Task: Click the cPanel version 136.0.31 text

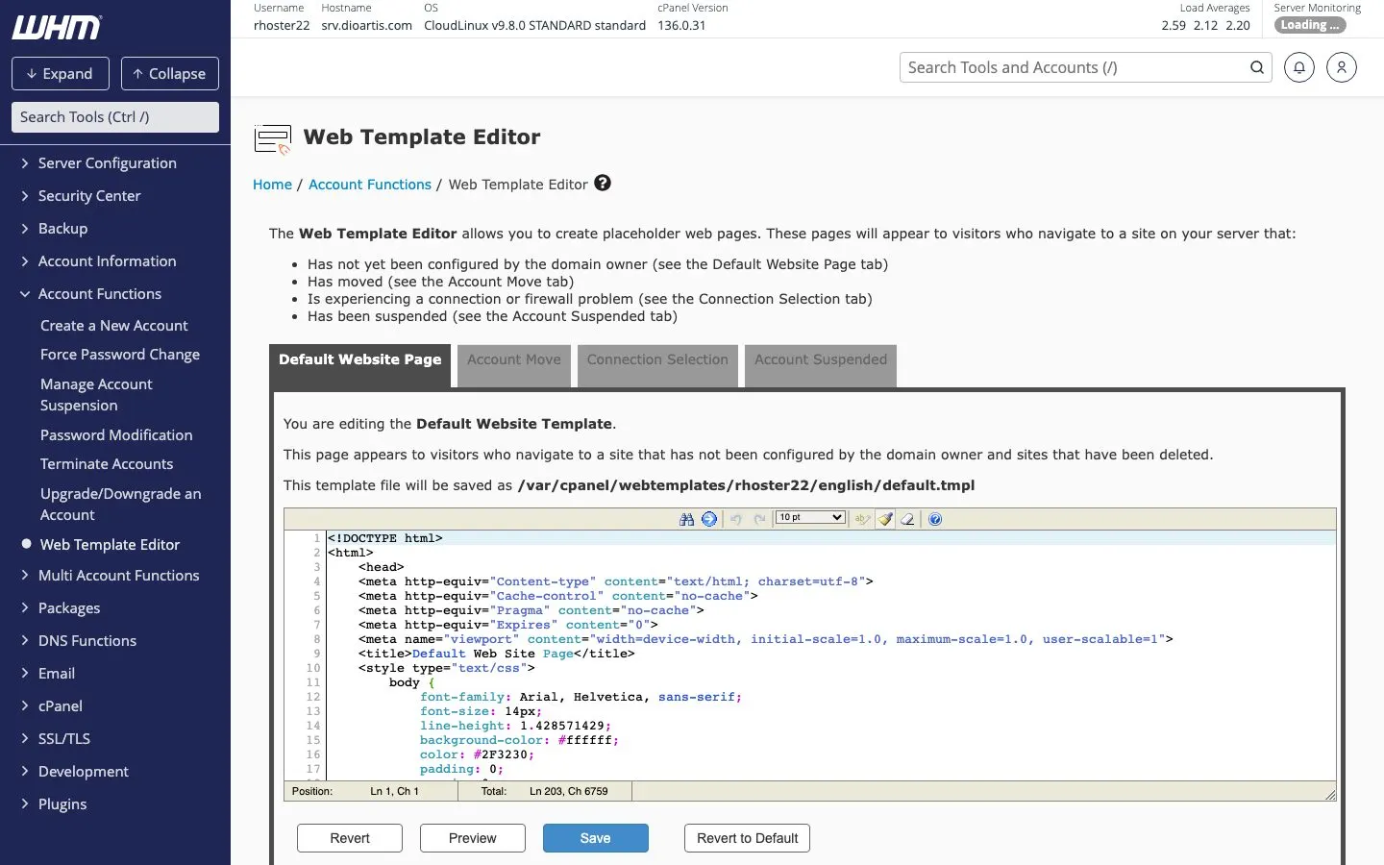Action: coord(681,26)
